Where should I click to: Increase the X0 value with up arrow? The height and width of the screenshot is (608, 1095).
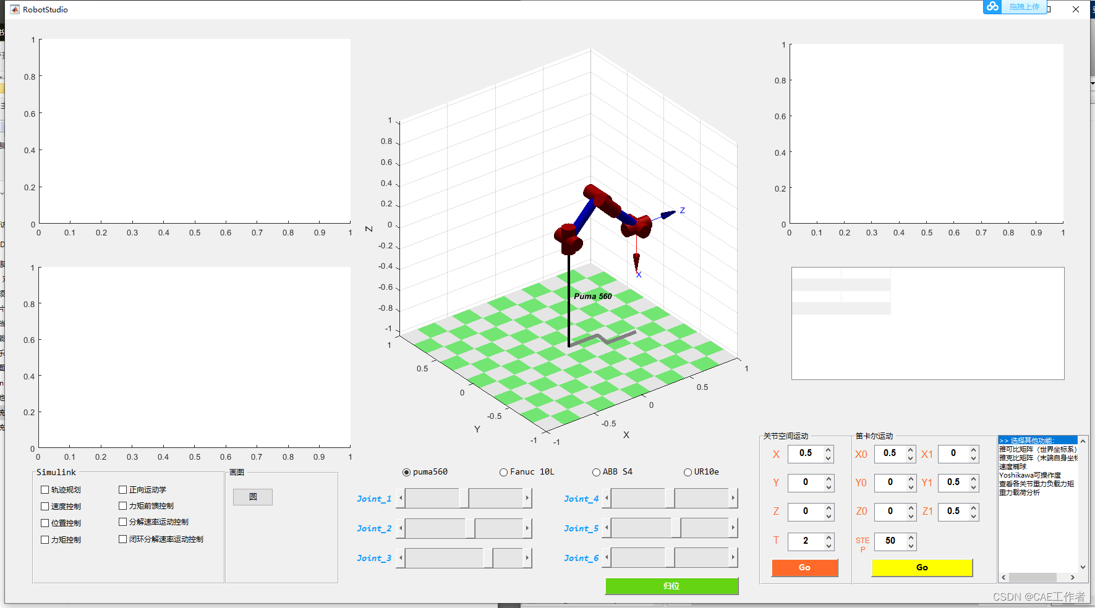911,449
